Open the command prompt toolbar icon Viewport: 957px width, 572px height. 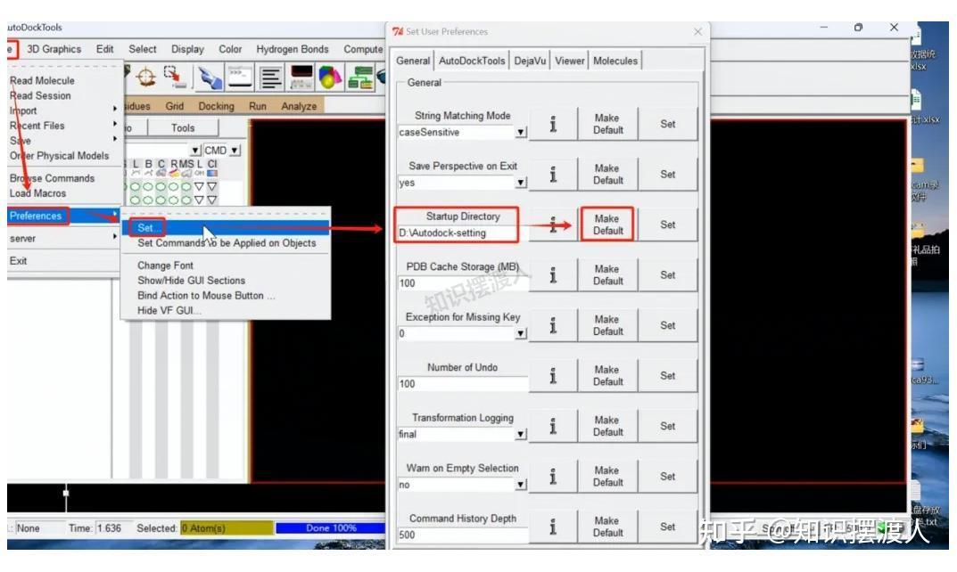point(239,78)
